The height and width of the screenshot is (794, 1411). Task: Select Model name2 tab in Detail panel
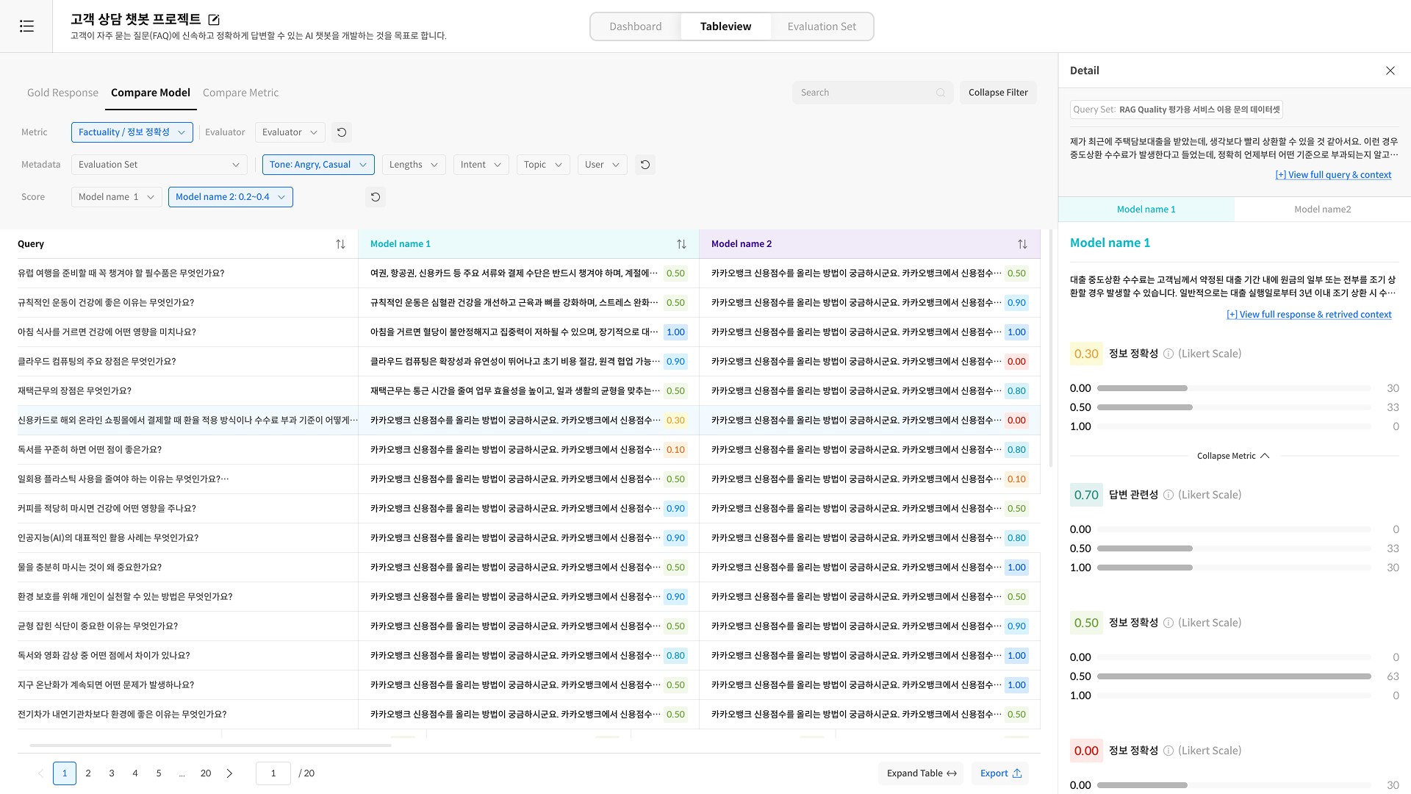1322,210
